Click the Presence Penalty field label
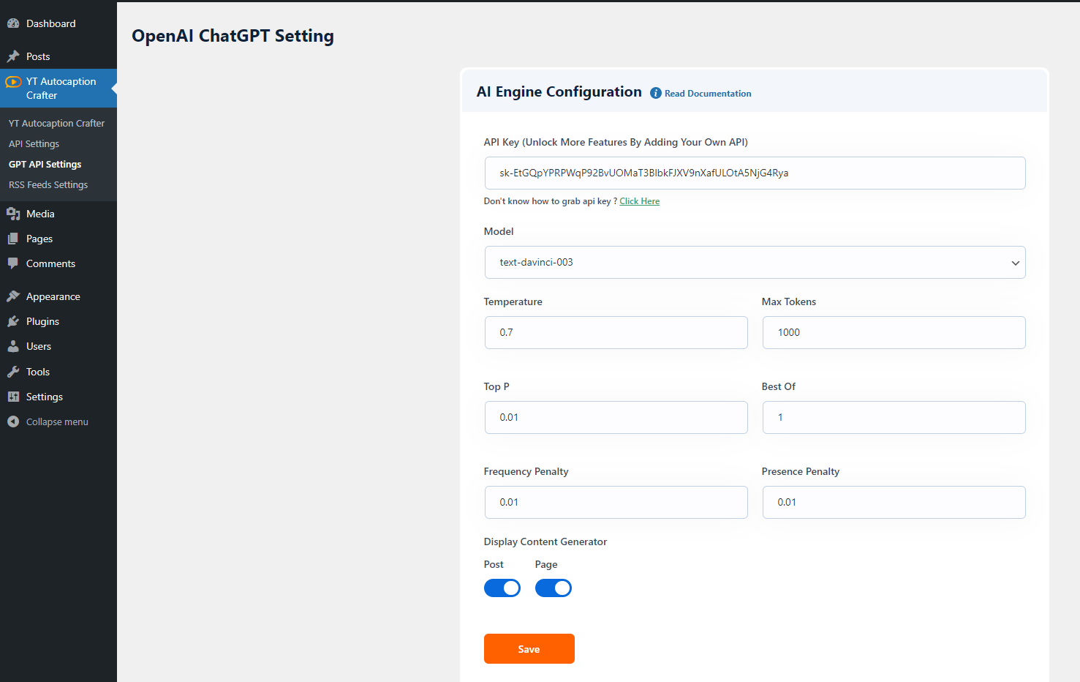 tap(801, 471)
